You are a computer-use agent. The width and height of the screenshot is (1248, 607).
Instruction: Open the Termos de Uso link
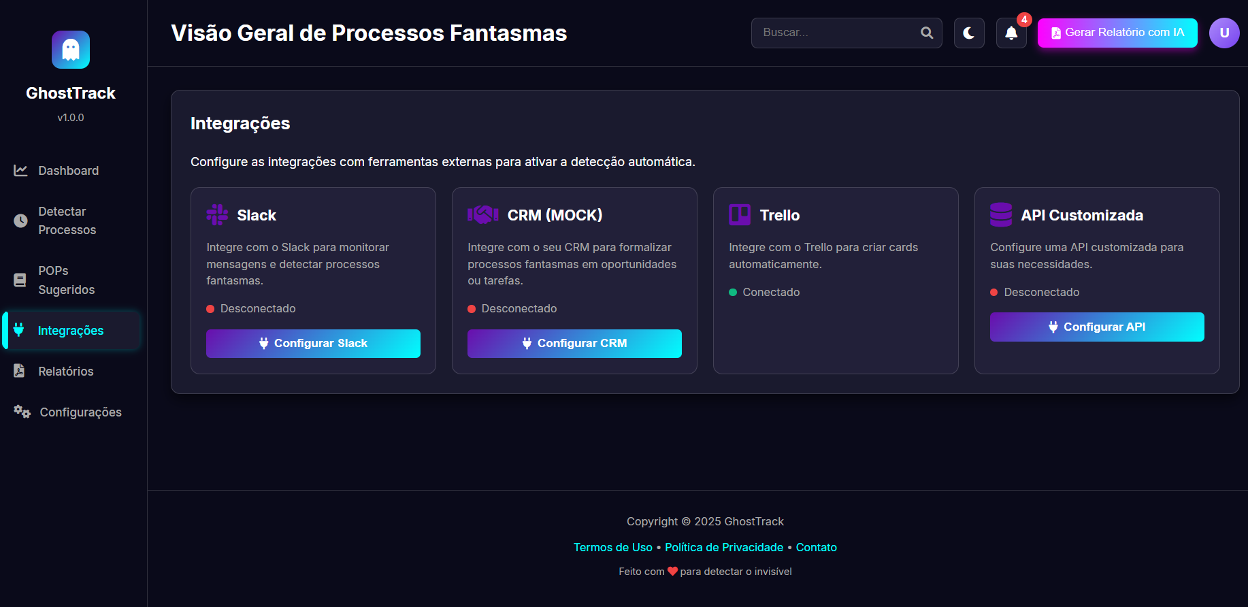[x=612, y=547]
